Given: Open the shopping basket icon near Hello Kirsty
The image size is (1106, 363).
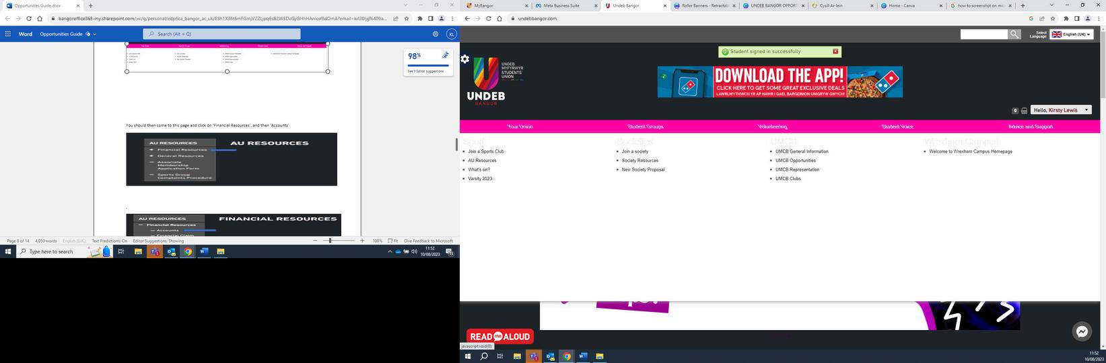Looking at the screenshot, I should tap(1024, 110).
